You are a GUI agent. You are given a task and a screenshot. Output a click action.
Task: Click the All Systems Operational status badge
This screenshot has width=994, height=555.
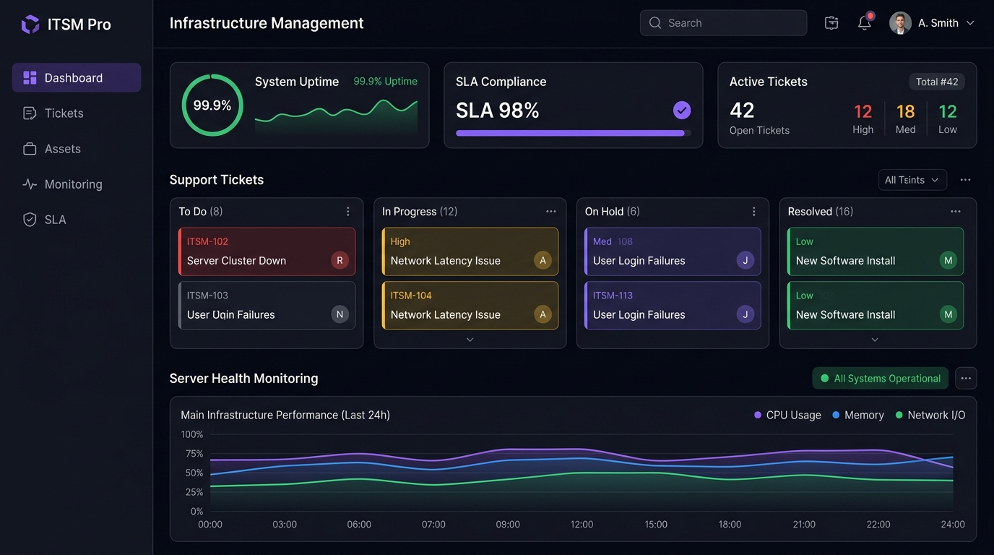[x=880, y=378]
